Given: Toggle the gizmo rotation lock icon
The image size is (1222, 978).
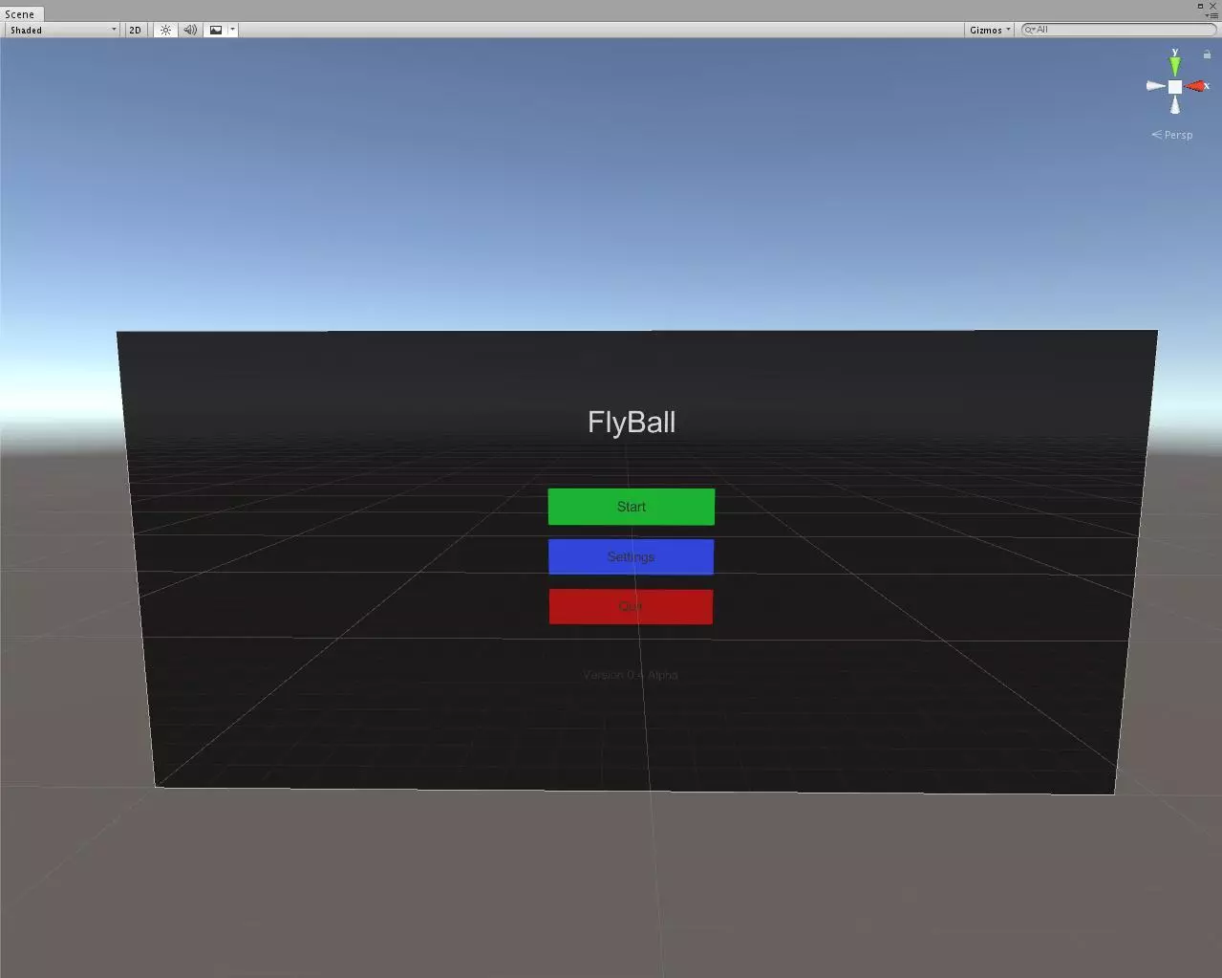Looking at the screenshot, I should click(x=1207, y=54).
